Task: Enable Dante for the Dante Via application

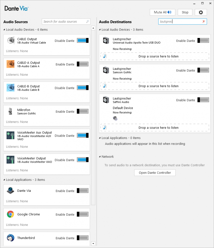Action: [x=83, y=191]
